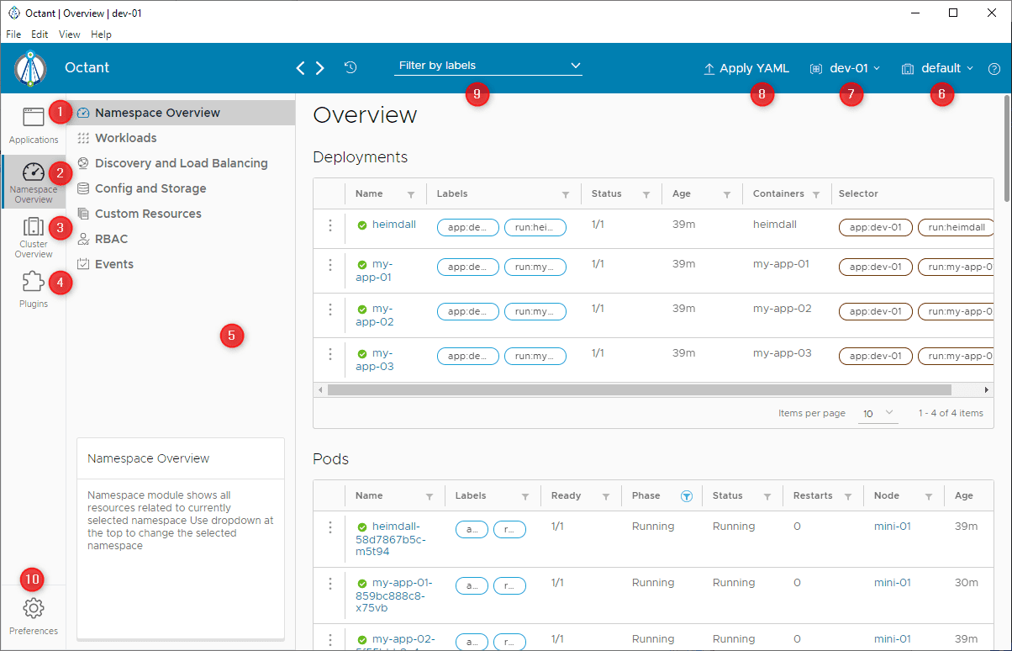Image resolution: width=1012 pixels, height=651 pixels.
Task: Open the Edit menu
Action: 40,34
